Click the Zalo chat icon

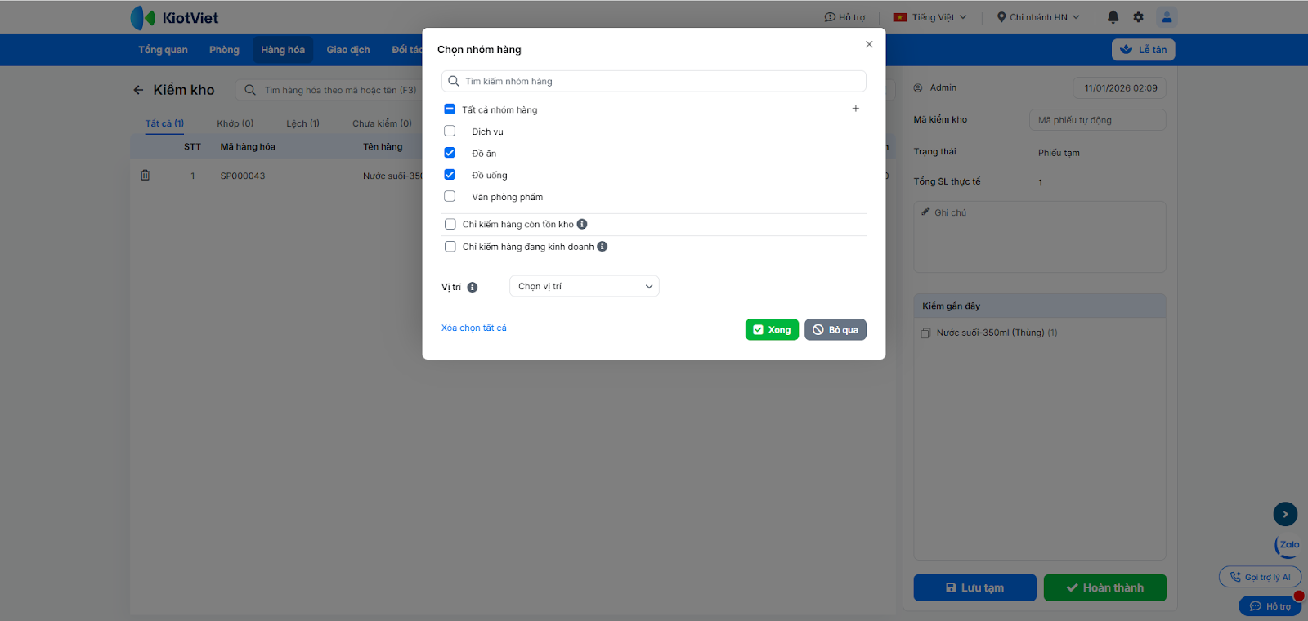[x=1288, y=546]
